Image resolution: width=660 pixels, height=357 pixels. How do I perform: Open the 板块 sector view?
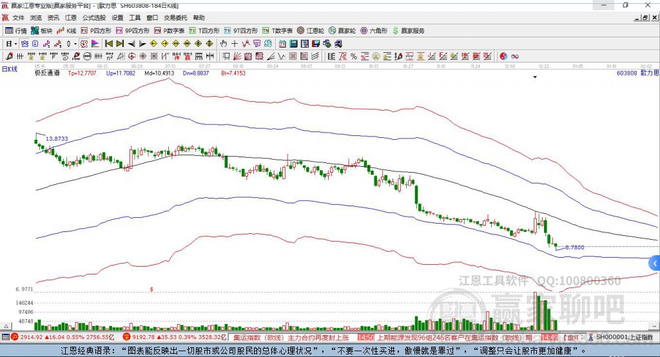(42, 31)
